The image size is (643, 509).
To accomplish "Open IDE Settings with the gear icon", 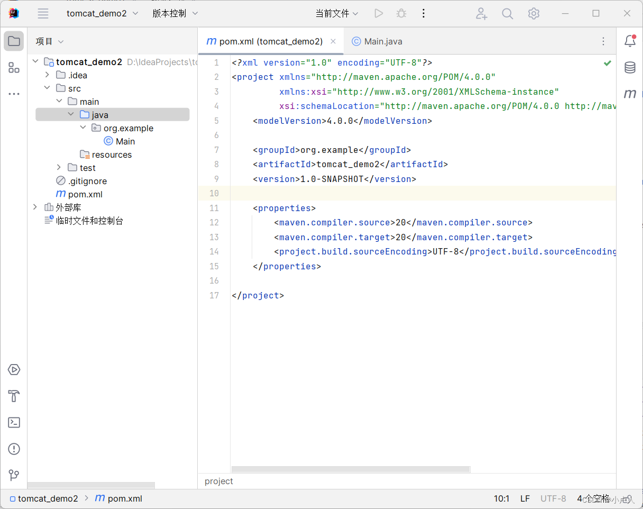I will (x=534, y=13).
